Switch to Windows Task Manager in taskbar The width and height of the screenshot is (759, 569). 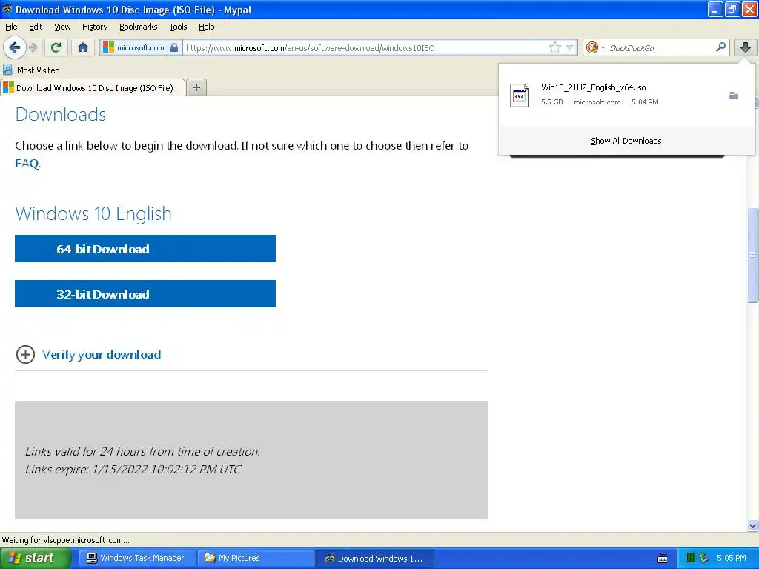coord(137,558)
